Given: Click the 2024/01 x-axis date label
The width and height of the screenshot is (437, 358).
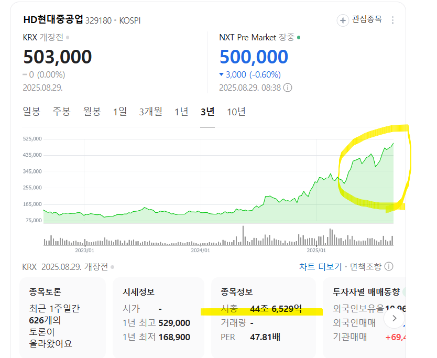Looking at the screenshot, I should click(200, 251).
